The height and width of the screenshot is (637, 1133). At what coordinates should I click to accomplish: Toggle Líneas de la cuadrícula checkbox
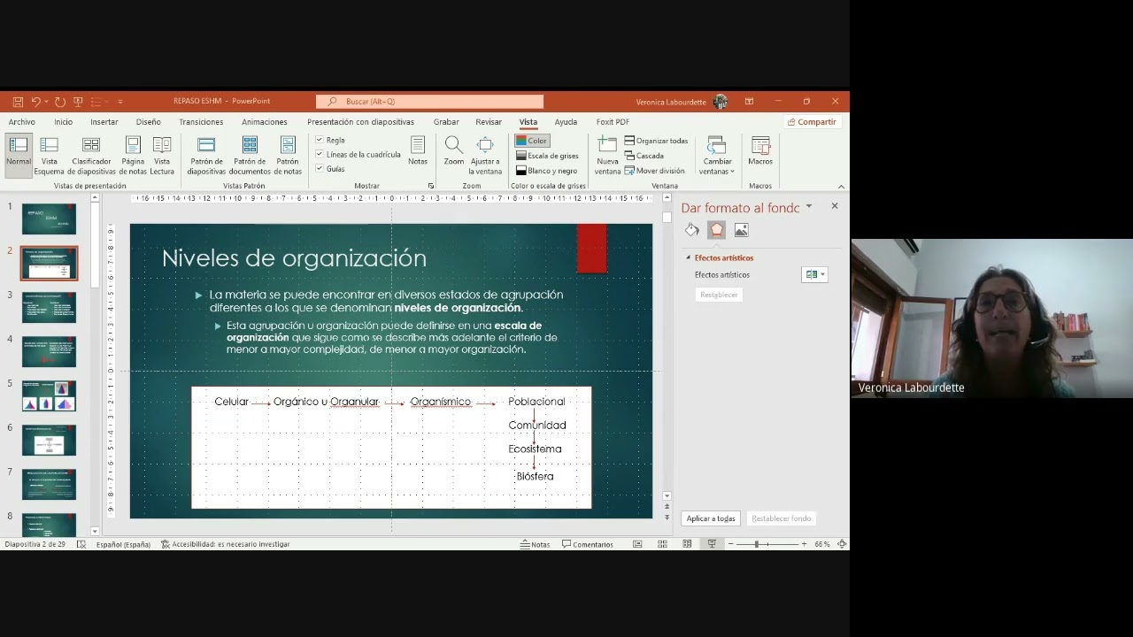pos(320,154)
